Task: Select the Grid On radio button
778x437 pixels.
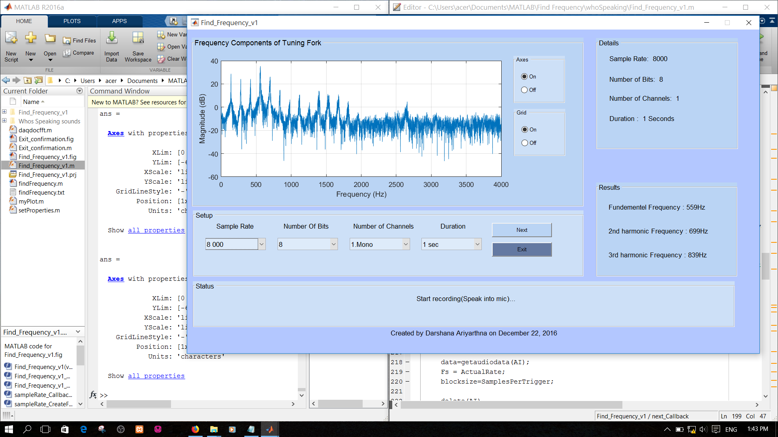Action: click(525, 129)
